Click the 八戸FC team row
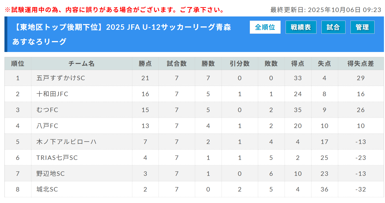 tap(47, 126)
